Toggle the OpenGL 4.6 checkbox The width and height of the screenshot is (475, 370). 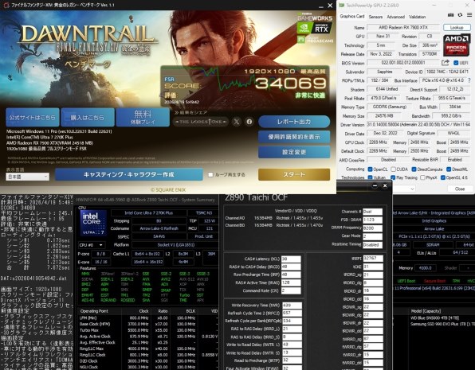pos(442,177)
